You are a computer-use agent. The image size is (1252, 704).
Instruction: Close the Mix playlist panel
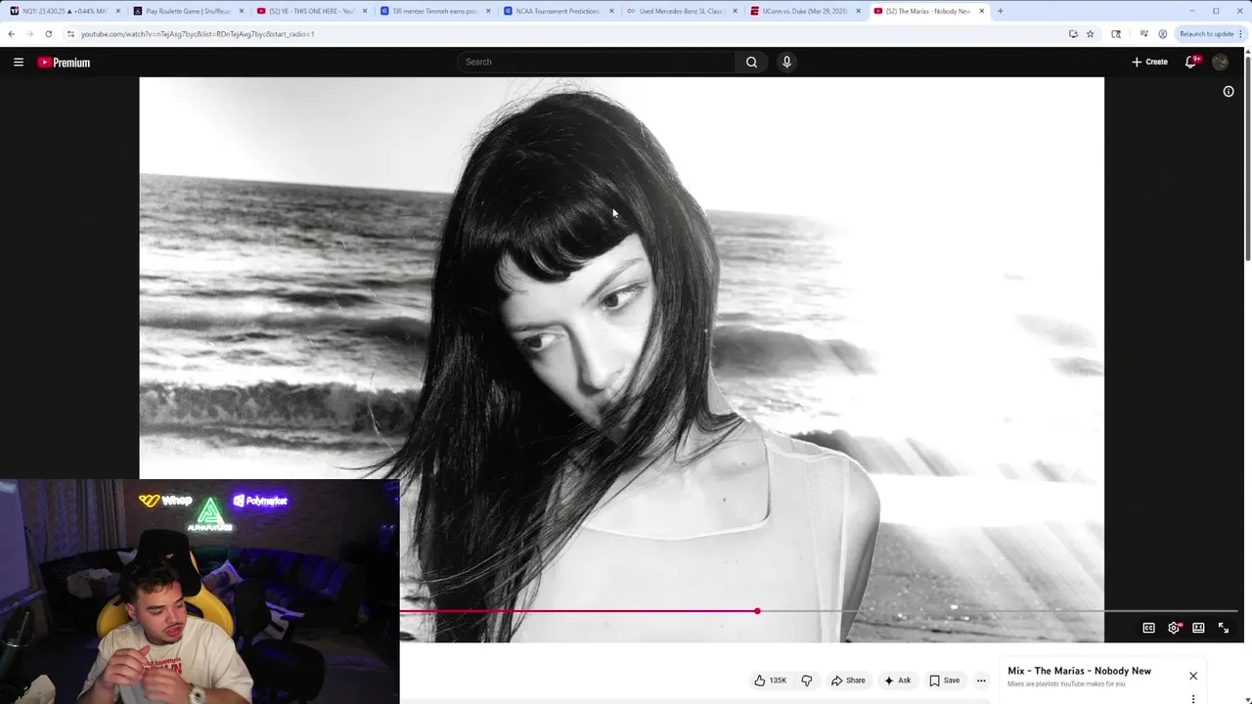coord(1193,676)
